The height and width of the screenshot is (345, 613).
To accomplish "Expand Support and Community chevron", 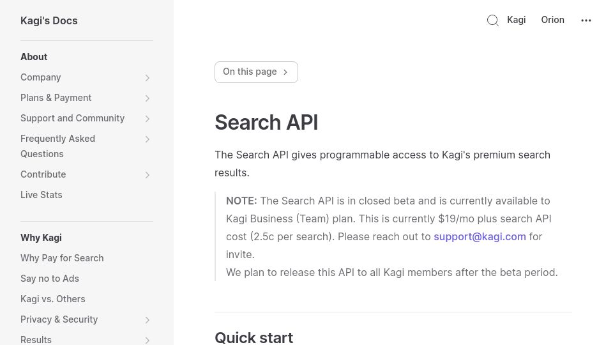I will [x=148, y=119].
